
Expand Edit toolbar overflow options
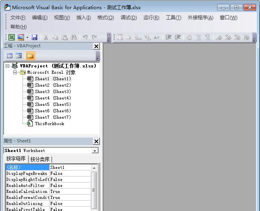pyautogui.click(x=254, y=37)
